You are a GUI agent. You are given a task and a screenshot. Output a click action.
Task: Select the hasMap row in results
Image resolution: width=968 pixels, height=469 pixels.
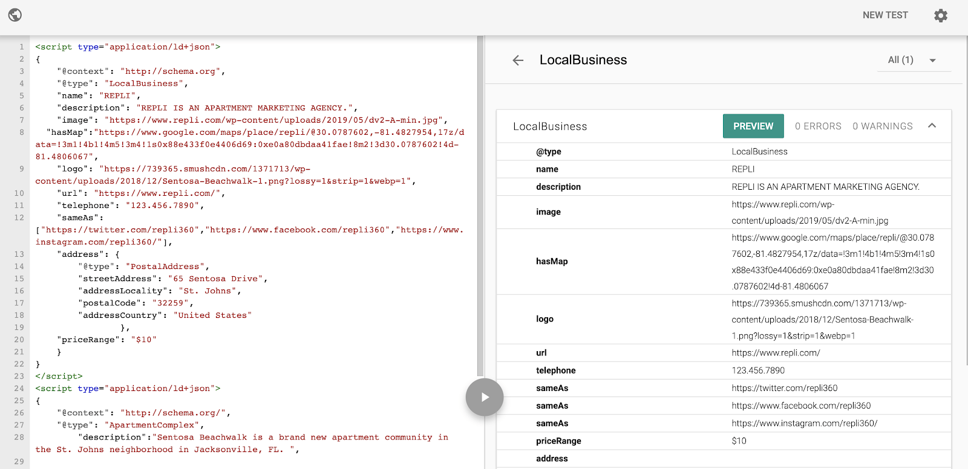point(552,262)
